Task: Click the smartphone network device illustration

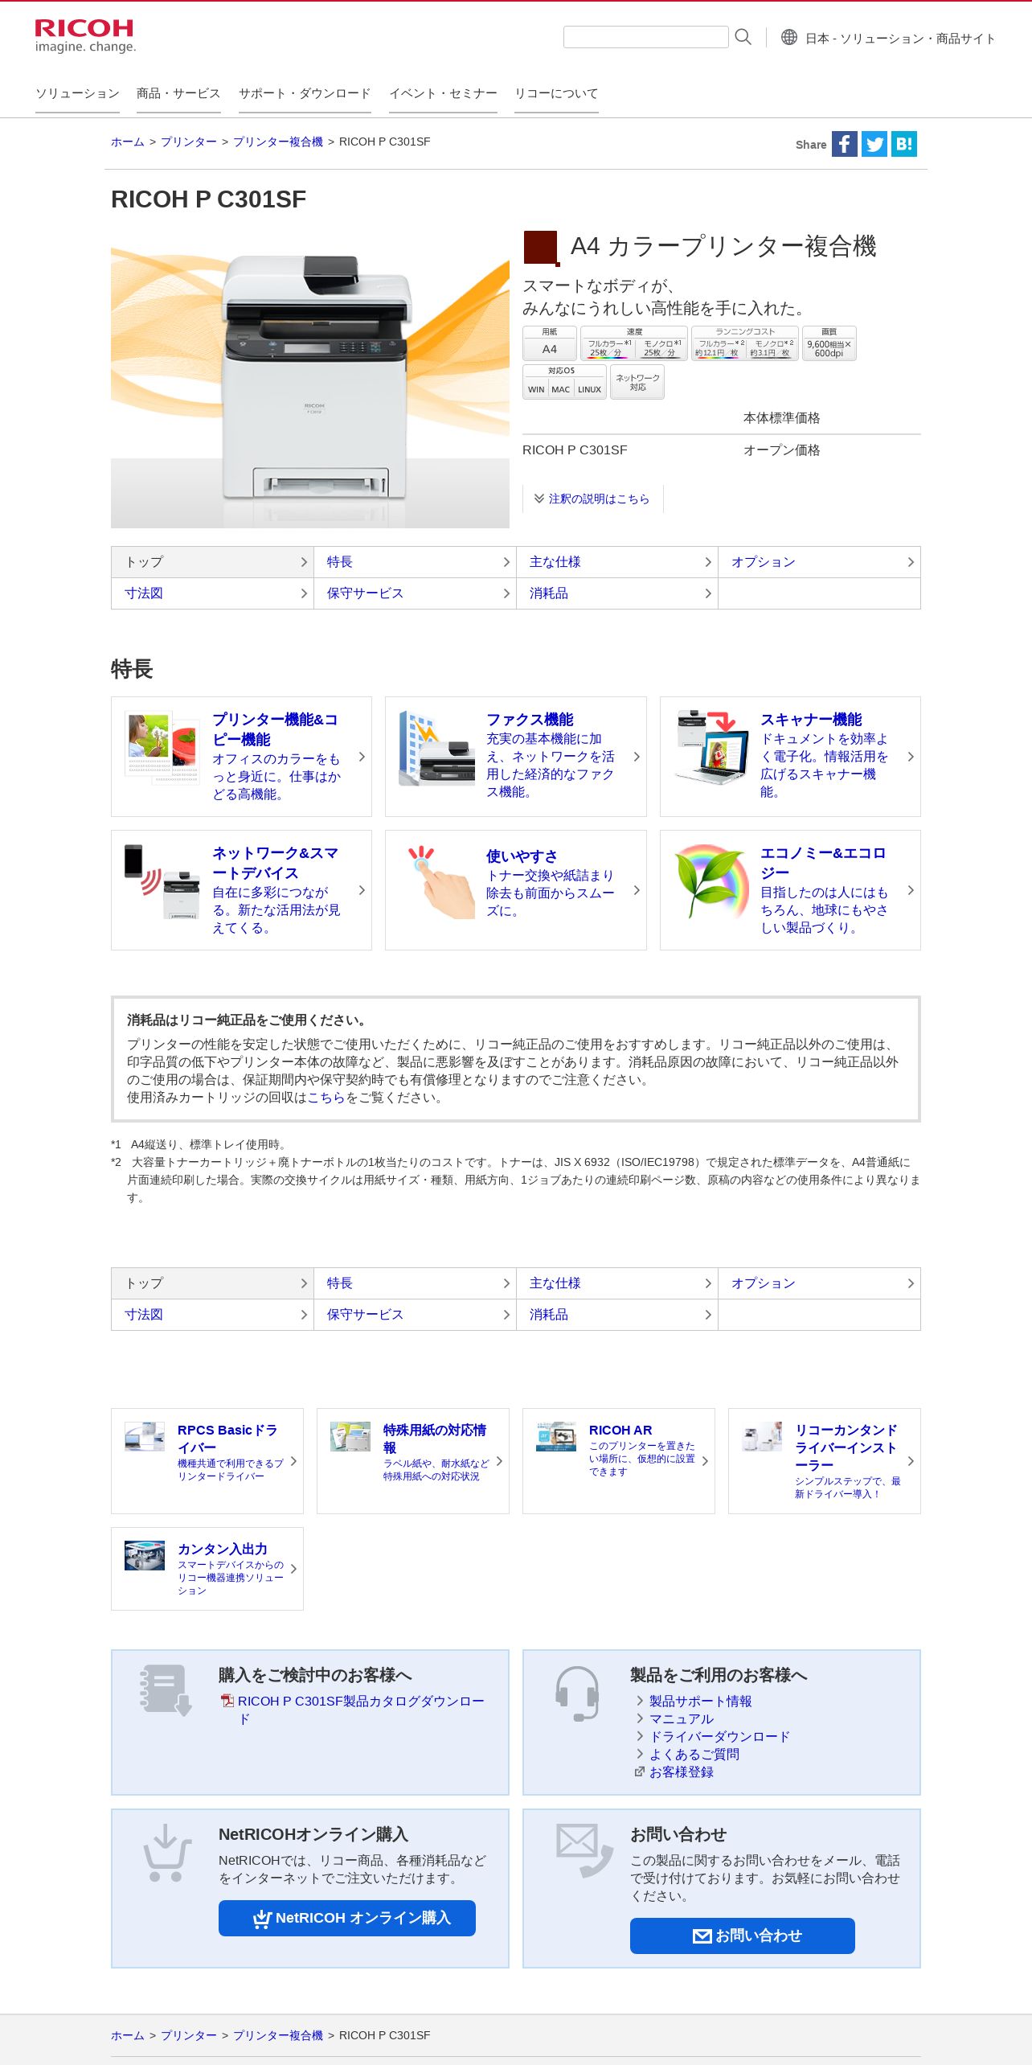Action: (x=162, y=881)
